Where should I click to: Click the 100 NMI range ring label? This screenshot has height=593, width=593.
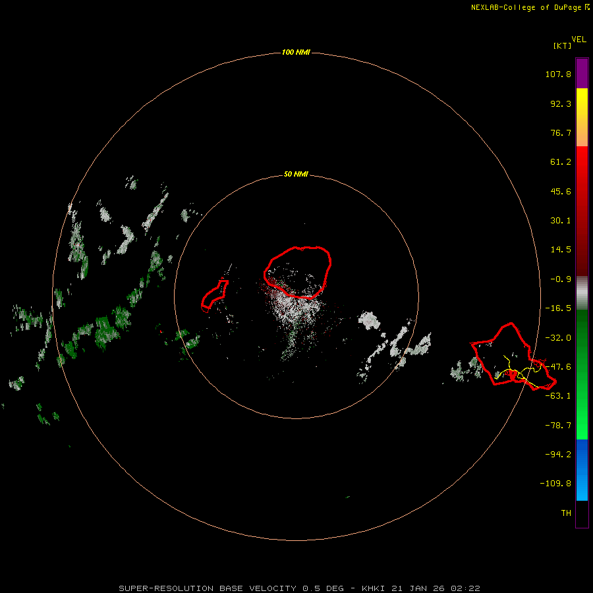(x=296, y=52)
